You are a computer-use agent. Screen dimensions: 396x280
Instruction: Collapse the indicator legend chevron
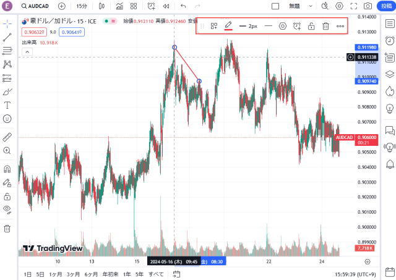27,52
